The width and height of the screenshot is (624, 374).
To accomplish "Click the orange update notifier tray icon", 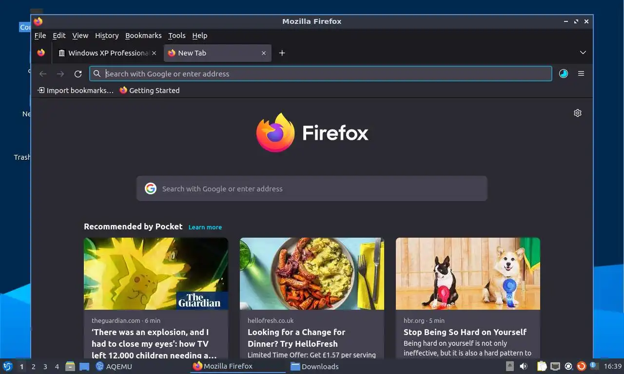I will [581, 366].
